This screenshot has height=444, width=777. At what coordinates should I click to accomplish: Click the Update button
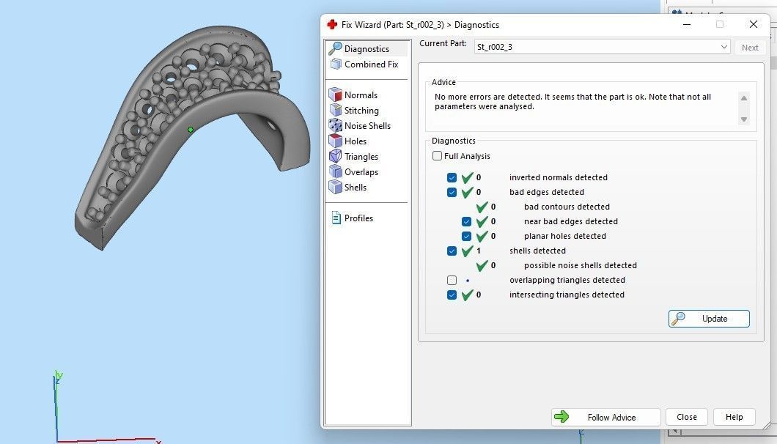point(709,319)
